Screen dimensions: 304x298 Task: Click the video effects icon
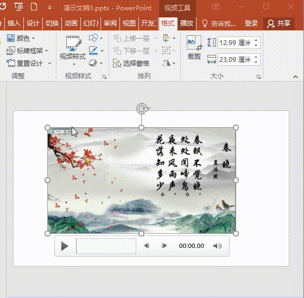tap(93, 63)
